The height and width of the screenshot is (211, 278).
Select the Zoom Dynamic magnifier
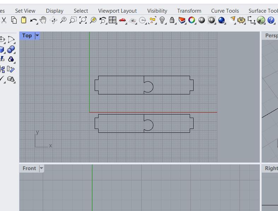(x=63, y=20)
